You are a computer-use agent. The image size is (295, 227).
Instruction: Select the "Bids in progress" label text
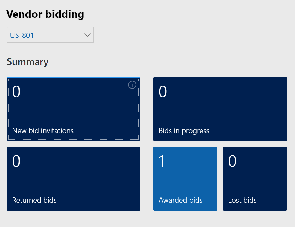pyautogui.click(x=184, y=131)
